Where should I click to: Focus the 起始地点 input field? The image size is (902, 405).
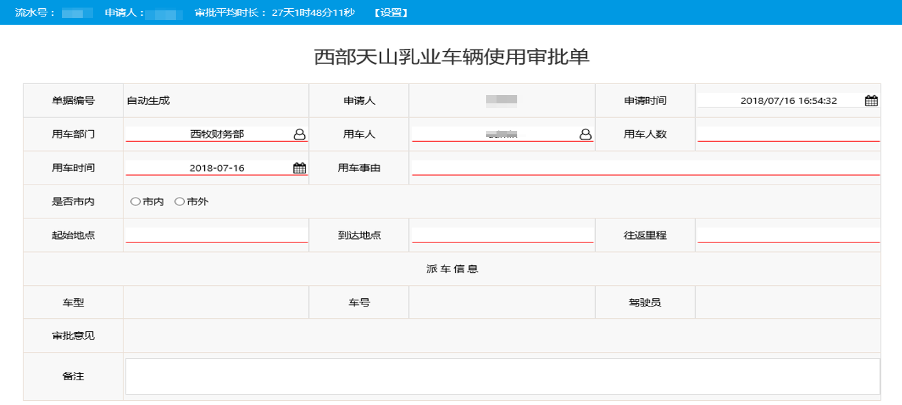coord(217,236)
